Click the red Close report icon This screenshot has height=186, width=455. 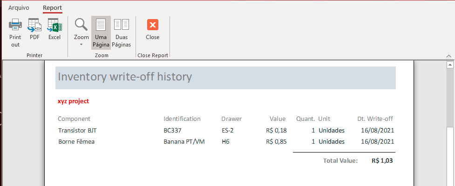(153, 25)
